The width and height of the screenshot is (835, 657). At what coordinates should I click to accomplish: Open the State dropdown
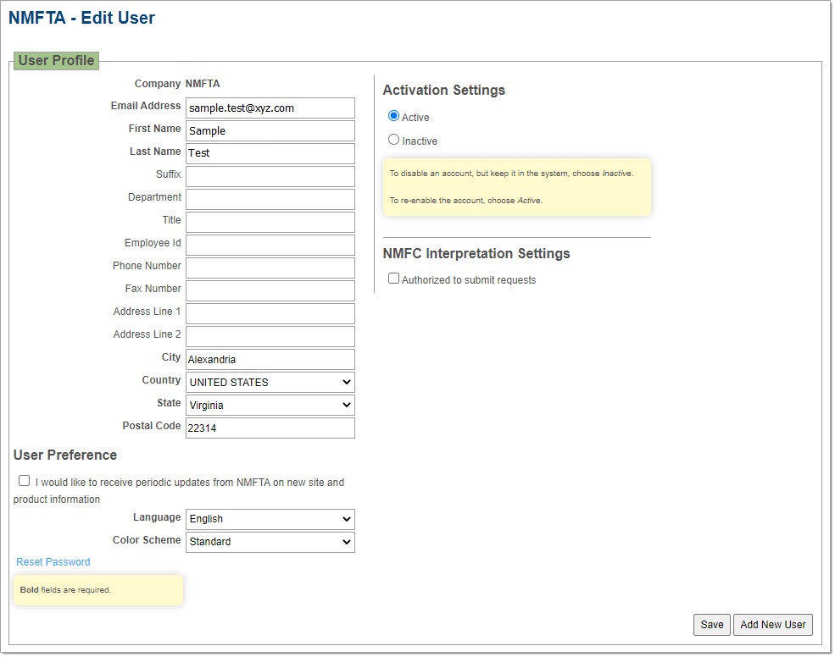tap(270, 405)
